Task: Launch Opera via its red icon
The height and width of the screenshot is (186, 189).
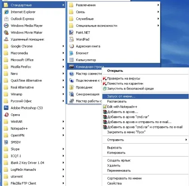Action: click(6, 115)
